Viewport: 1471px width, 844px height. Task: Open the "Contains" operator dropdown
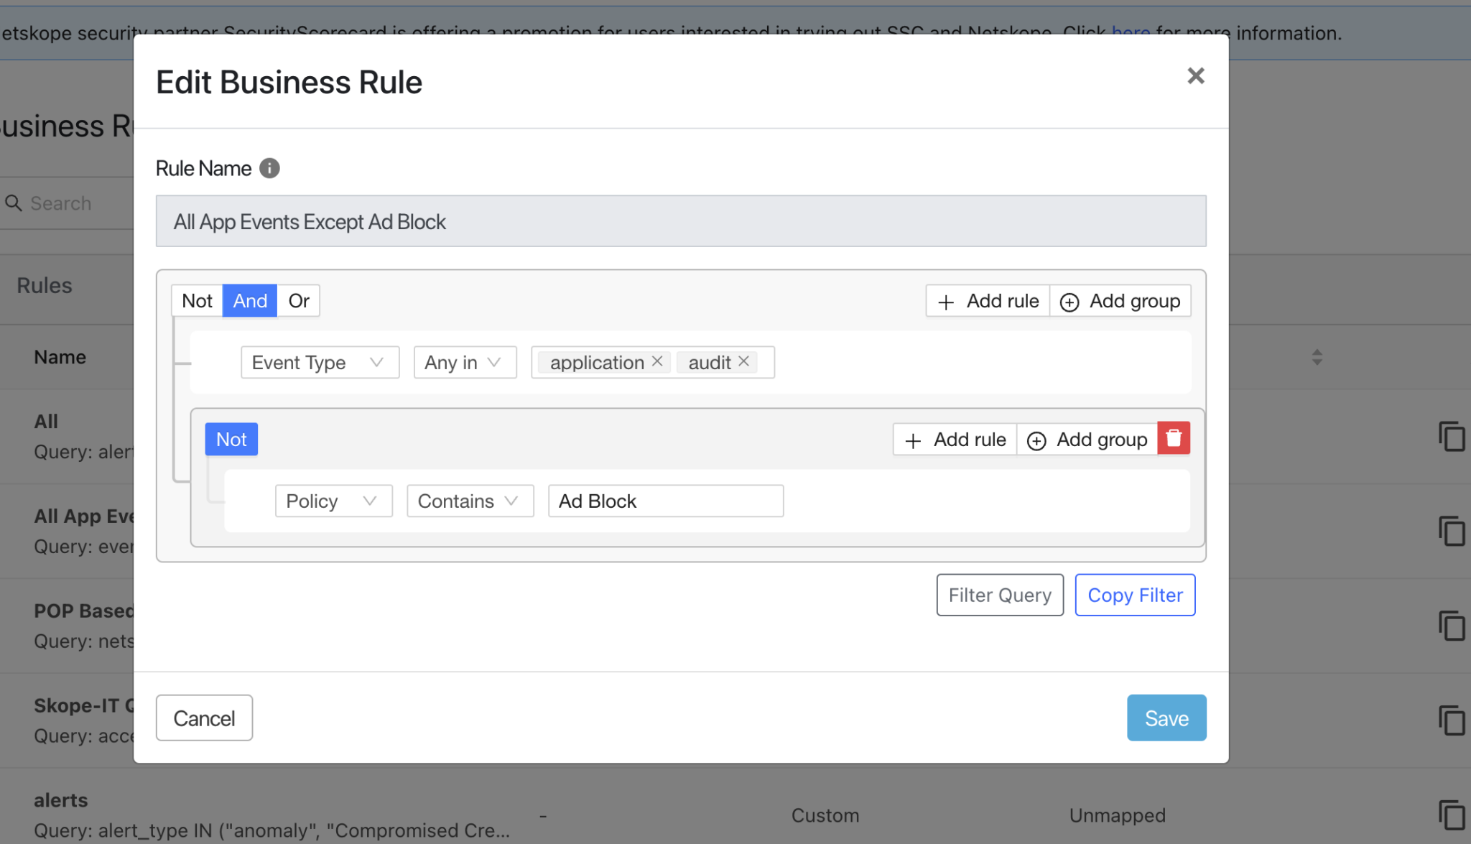tap(469, 501)
